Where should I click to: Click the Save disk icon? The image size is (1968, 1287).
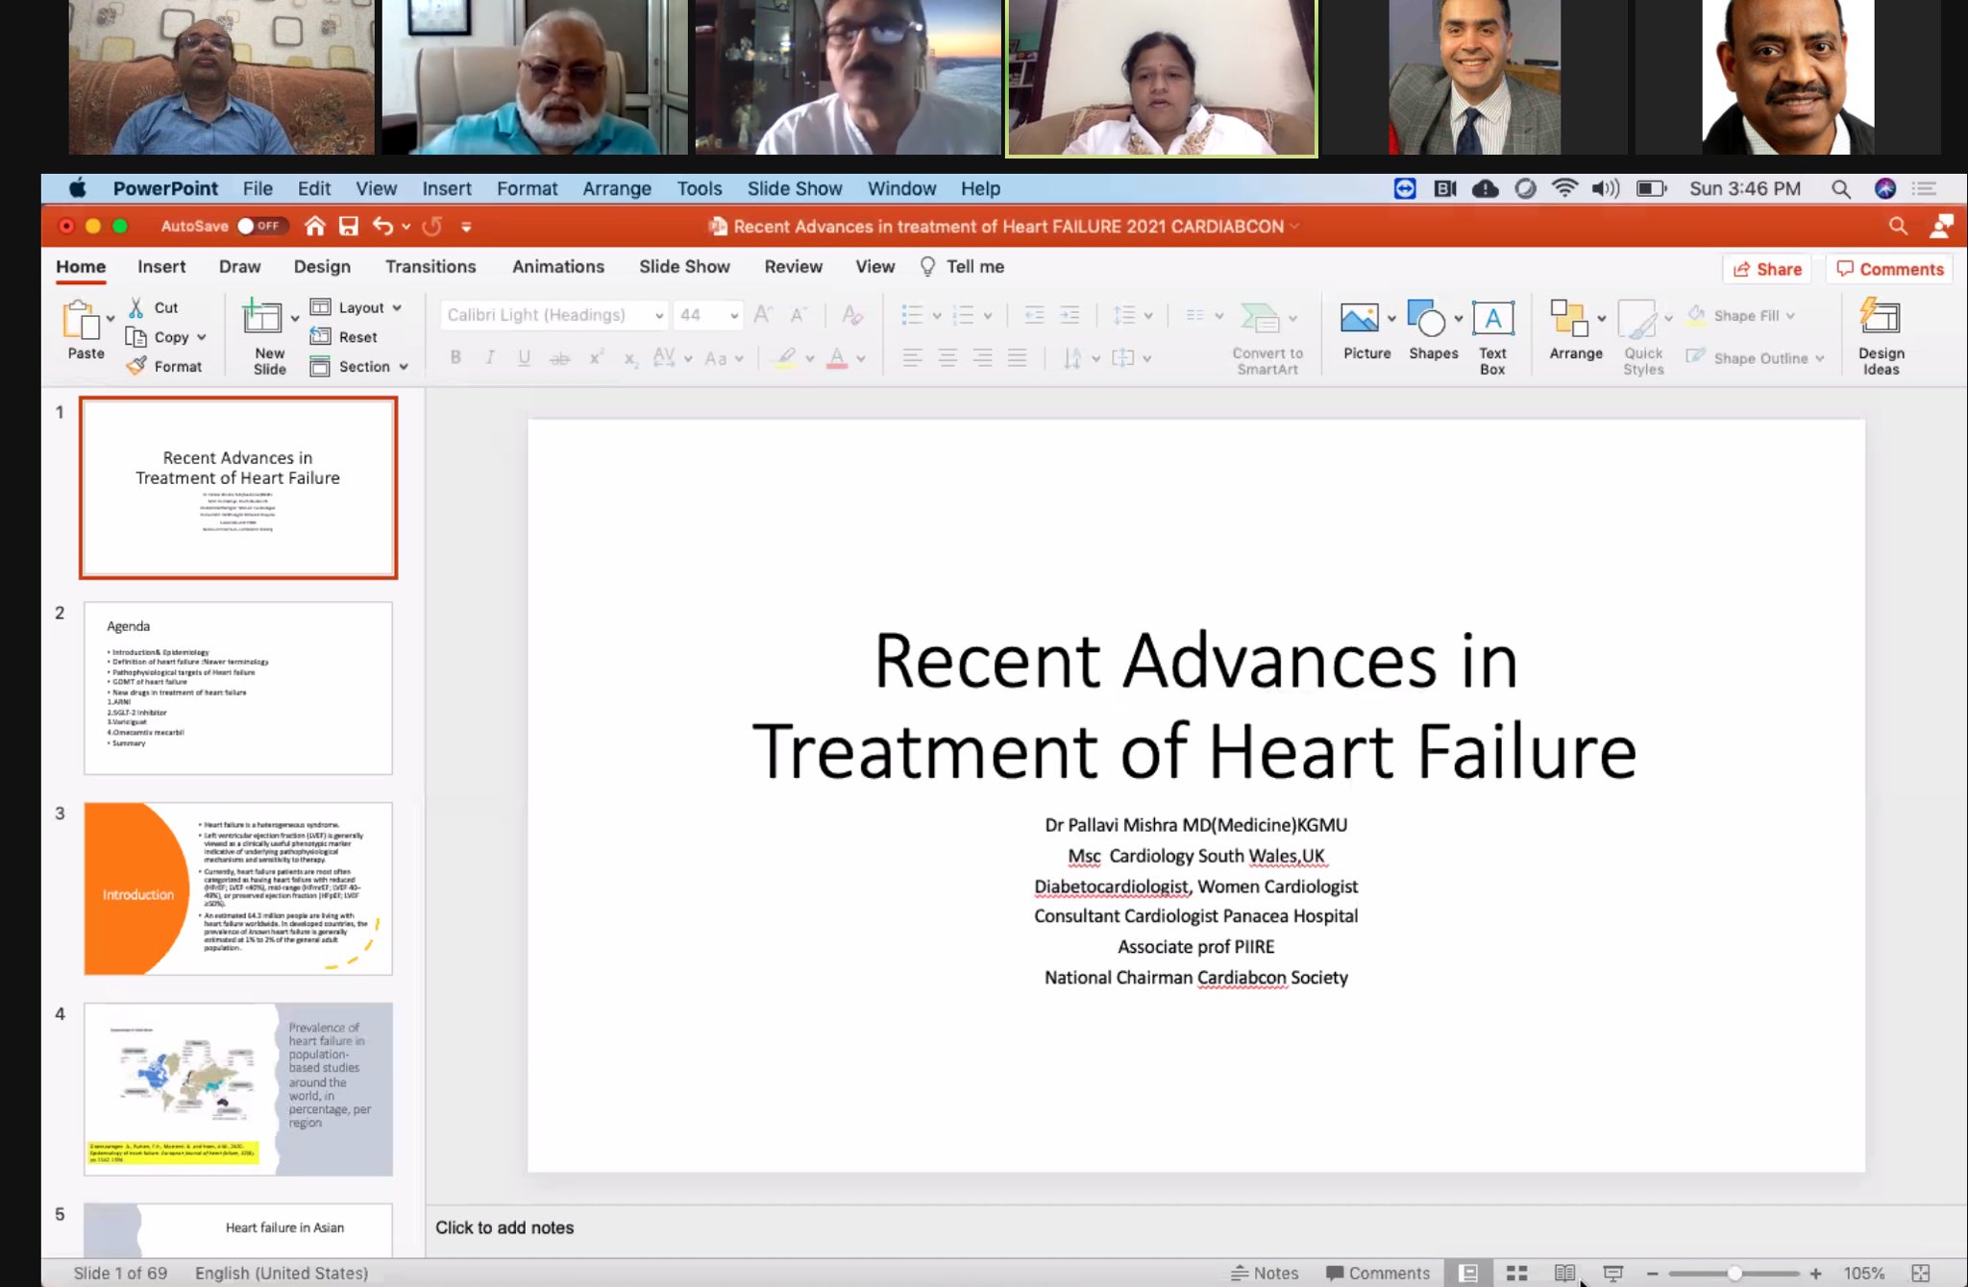tap(349, 227)
